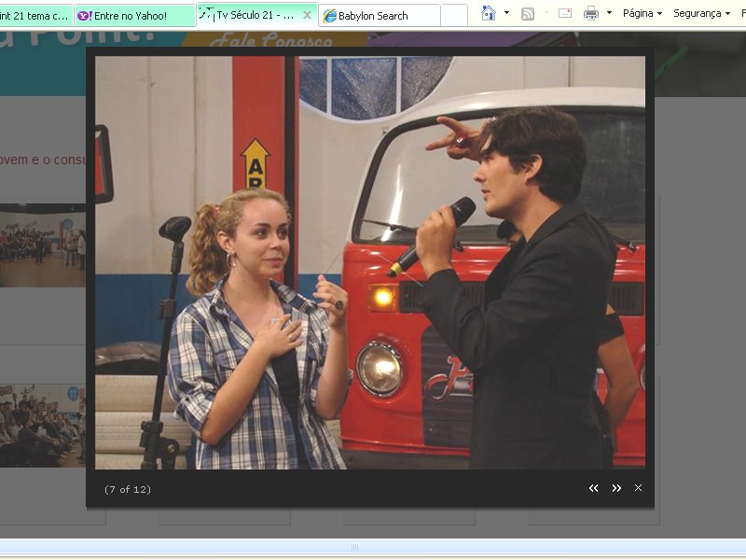The width and height of the screenshot is (746, 560).
Task: Expand the feeds dropdown arrow
Action: coord(546,13)
